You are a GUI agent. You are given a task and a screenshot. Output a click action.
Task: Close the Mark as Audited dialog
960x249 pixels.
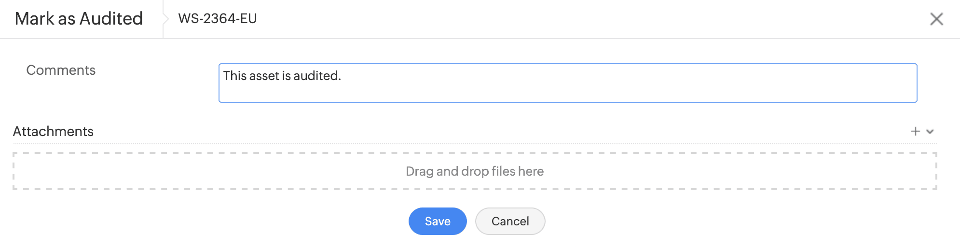[936, 19]
